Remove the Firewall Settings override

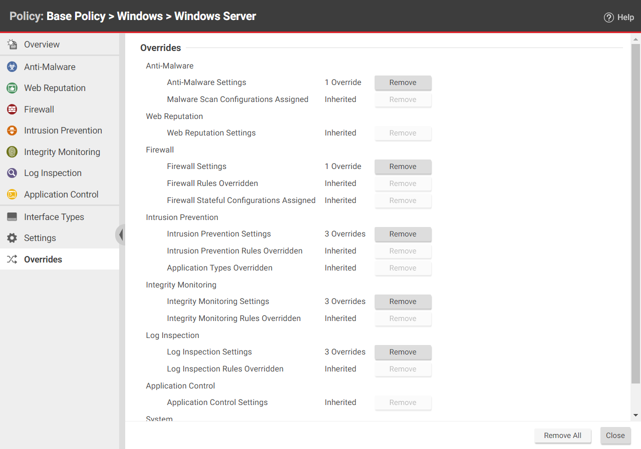tap(403, 166)
